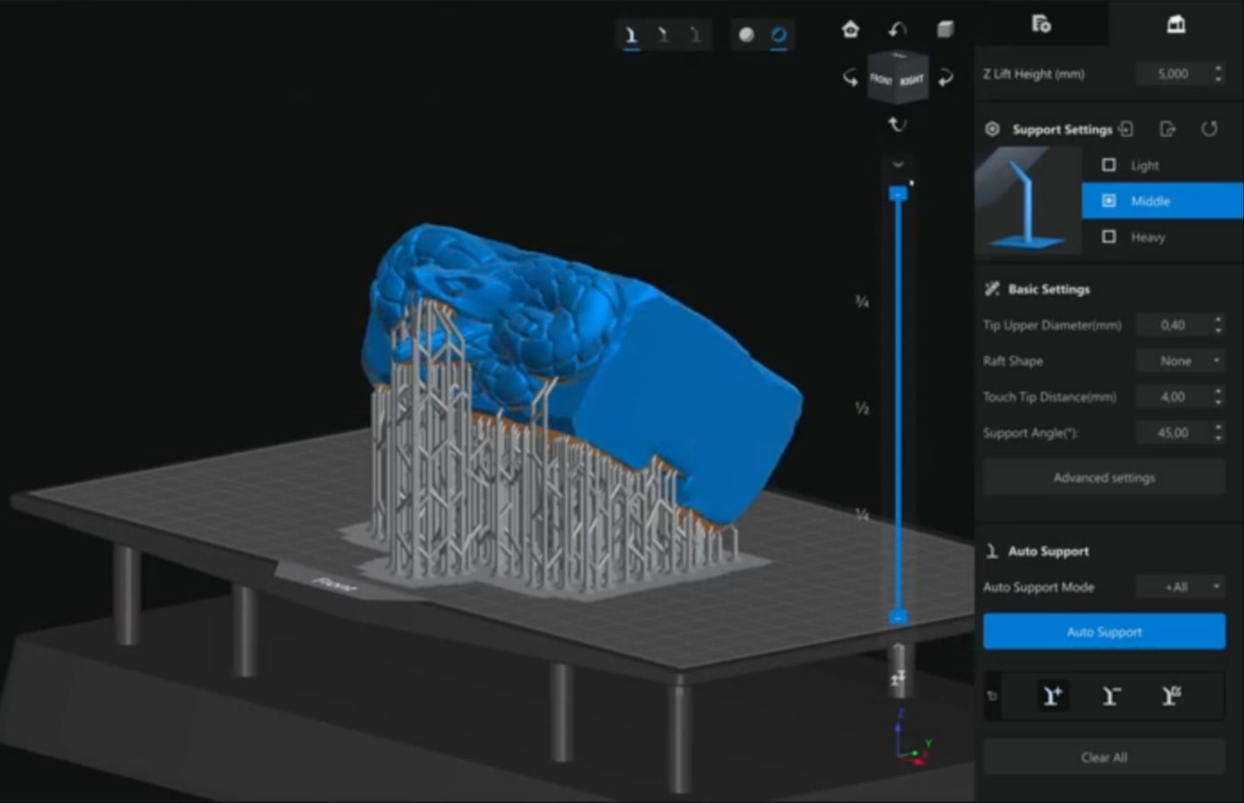Open the support tab with building icon
Screen dimensions: 1244x803
(1176, 24)
